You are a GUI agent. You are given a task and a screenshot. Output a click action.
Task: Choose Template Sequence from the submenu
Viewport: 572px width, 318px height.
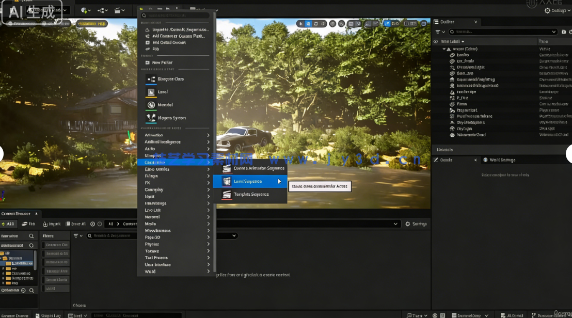(251, 195)
